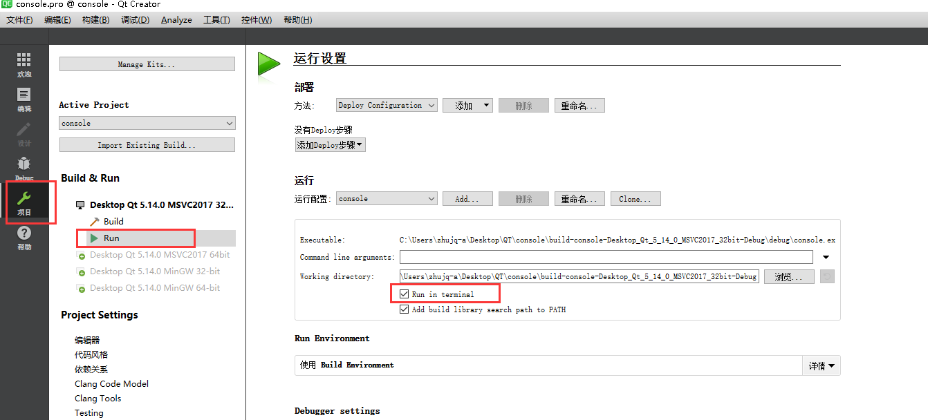Click the Command line arguments input field
Screen dimensions: 928x420
pos(606,257)
